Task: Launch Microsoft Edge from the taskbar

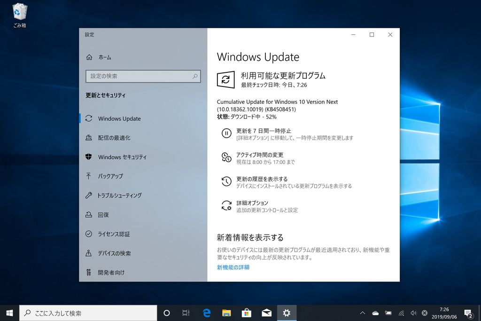Action: click(206, 313)
